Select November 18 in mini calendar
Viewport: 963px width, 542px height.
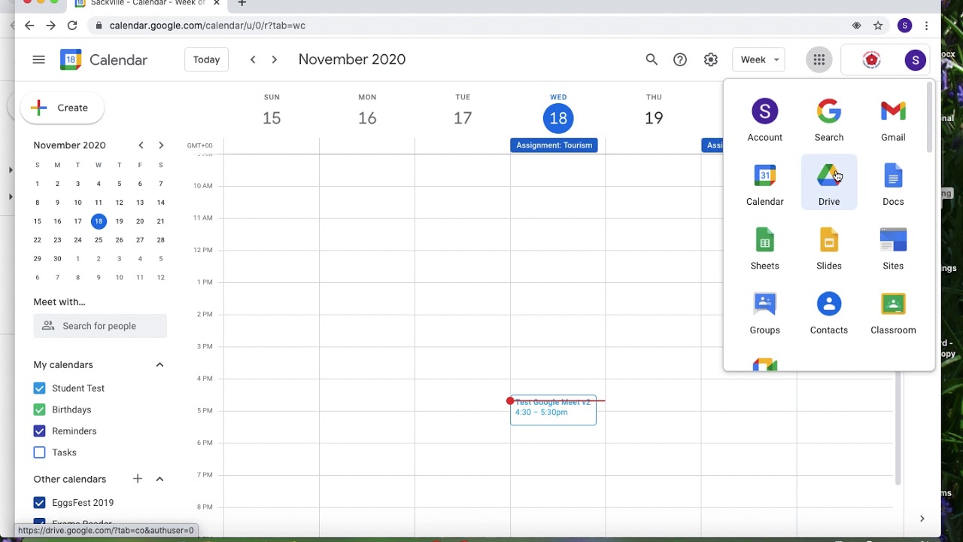99,221
